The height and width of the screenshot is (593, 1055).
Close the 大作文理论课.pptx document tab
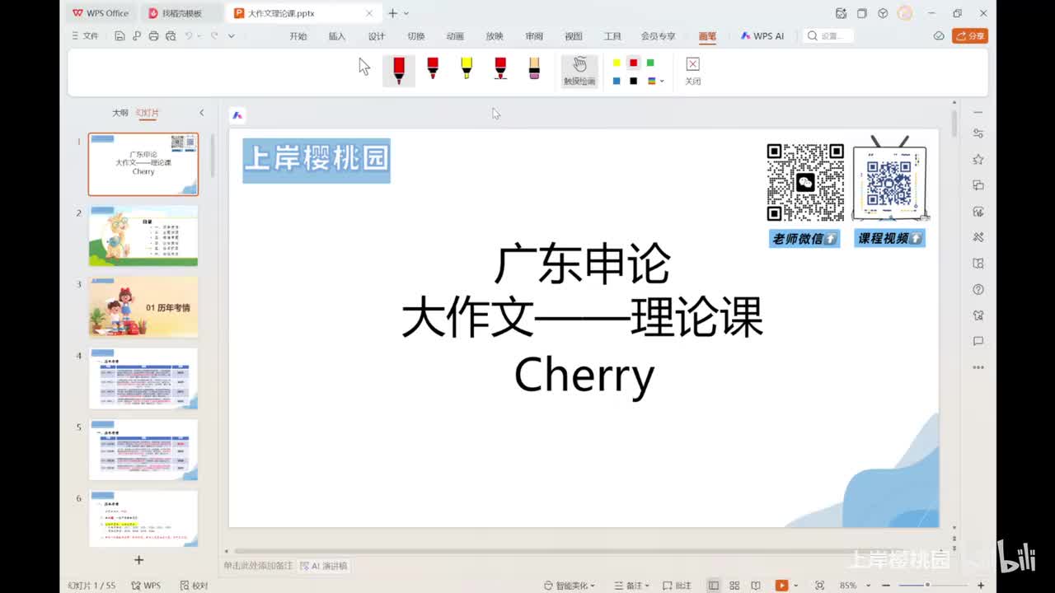(369, 13)
